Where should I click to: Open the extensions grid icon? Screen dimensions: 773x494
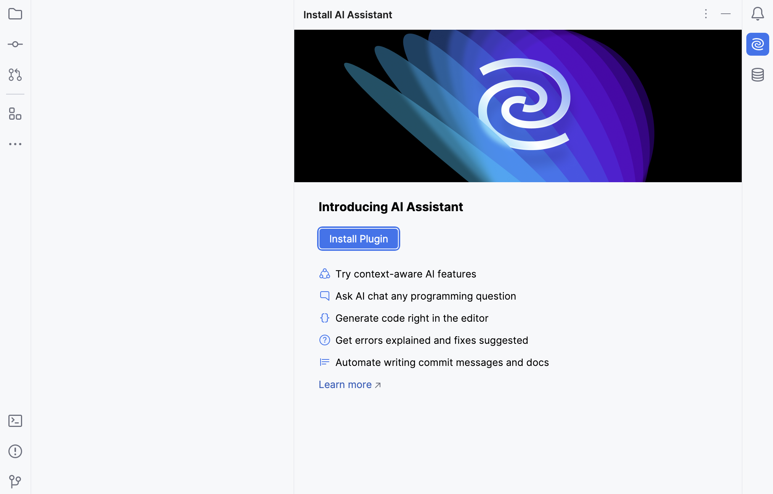coord(15,114)
